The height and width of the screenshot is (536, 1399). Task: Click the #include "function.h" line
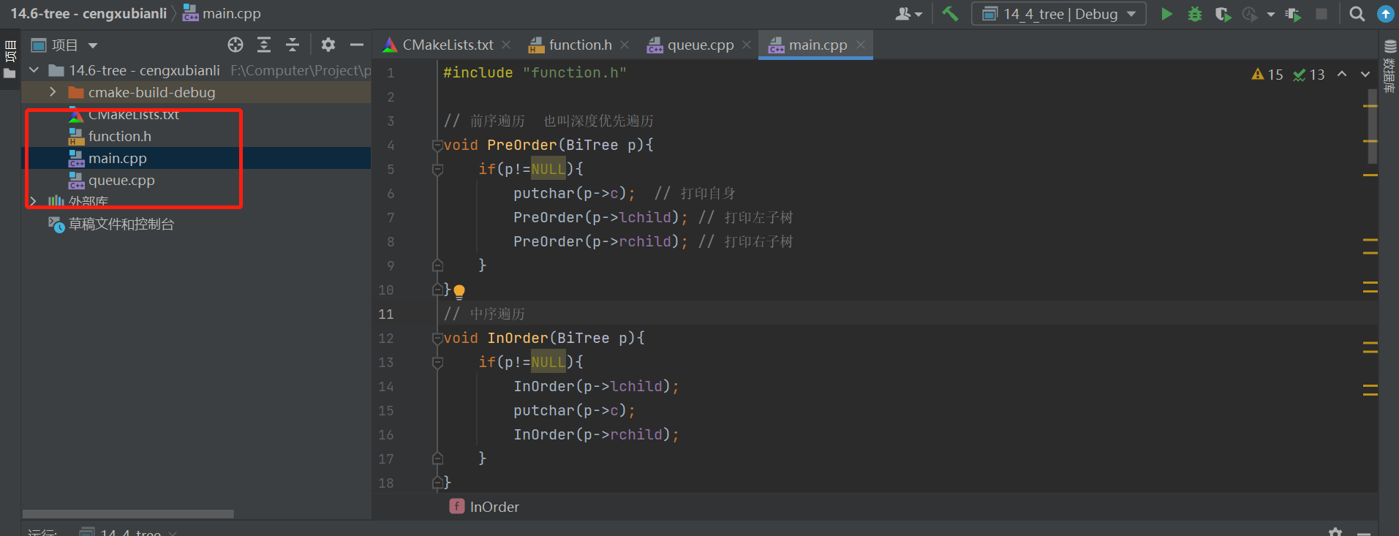pyautogui.click(x=535, y=72)
